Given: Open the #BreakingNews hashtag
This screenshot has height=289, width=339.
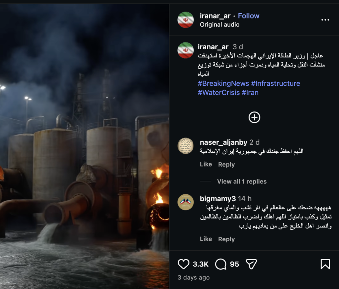Looking at the screenshot, I should 223,83.
